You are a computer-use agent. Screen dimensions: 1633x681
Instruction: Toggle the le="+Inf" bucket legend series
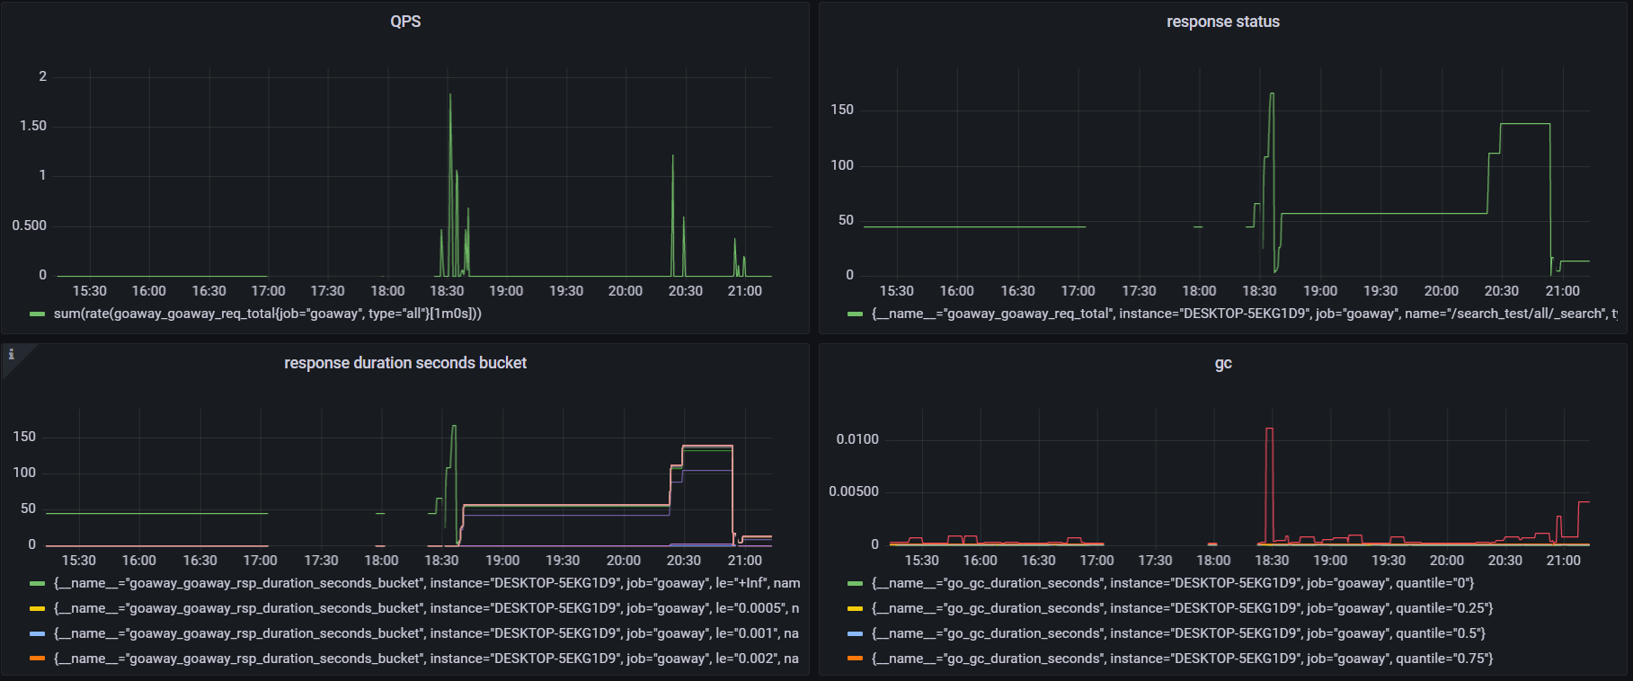(x=427, y=583)
